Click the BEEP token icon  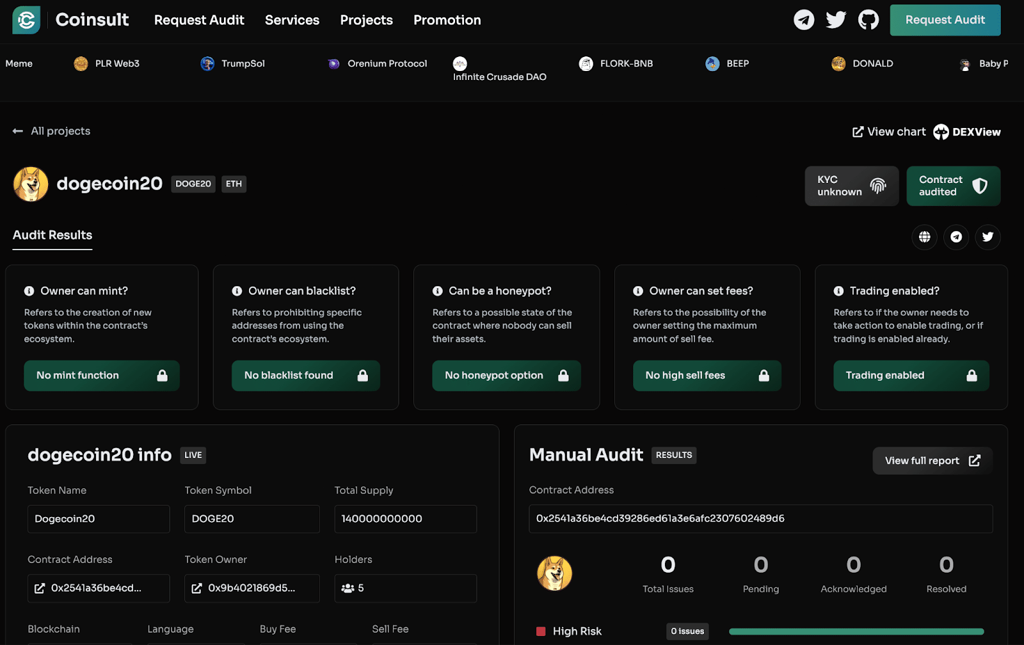[x=712, y=63]
